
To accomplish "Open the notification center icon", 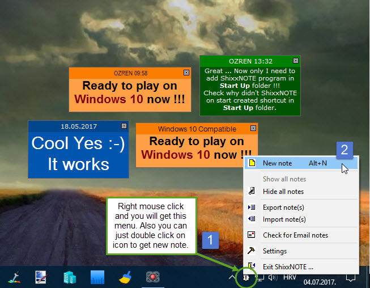I will (350, 278).
